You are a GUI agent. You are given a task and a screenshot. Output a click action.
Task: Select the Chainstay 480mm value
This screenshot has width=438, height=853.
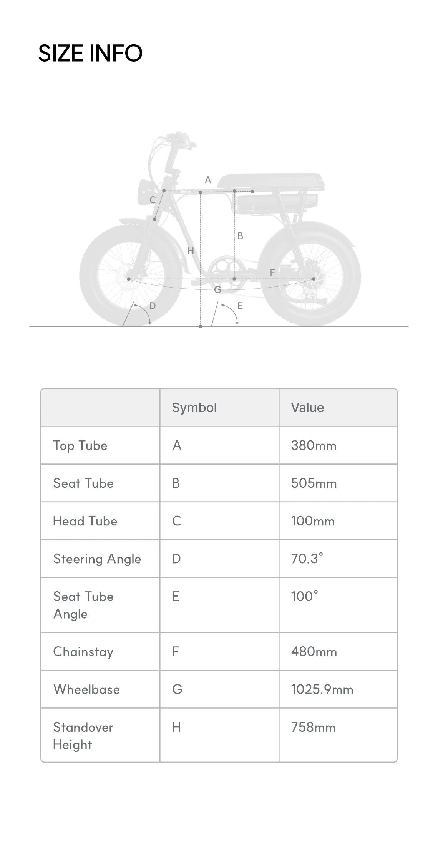point(314,652)
